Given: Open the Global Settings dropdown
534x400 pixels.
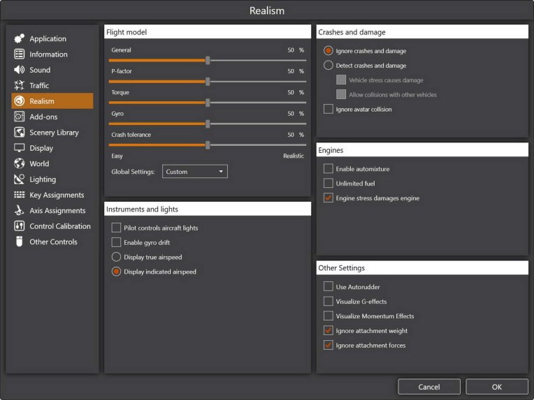Looking at the screenshot, I should coord(195,172).
